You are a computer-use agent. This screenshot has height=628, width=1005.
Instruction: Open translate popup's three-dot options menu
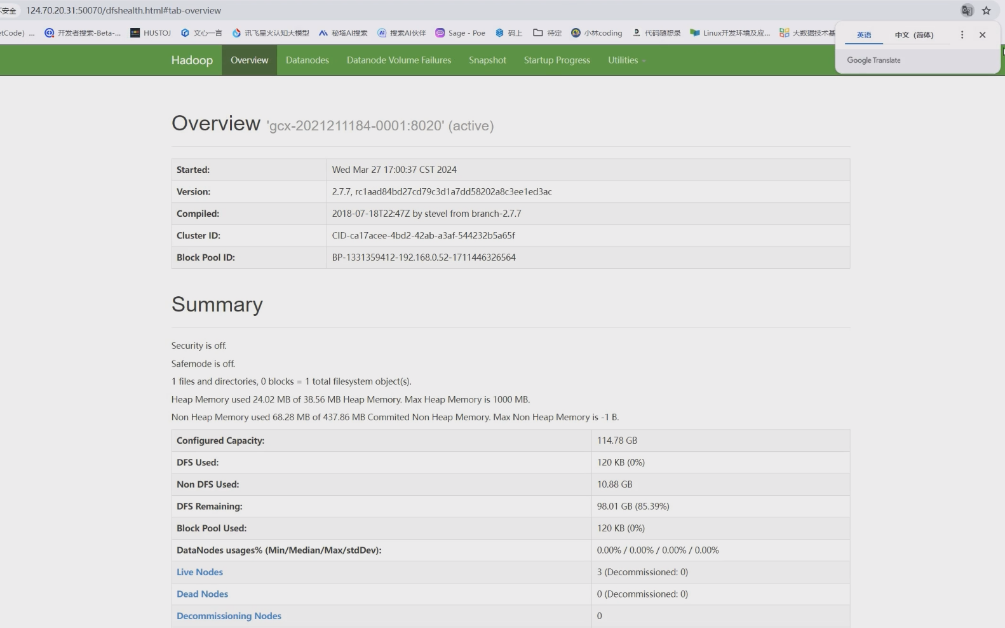click(x=962, y=35)
